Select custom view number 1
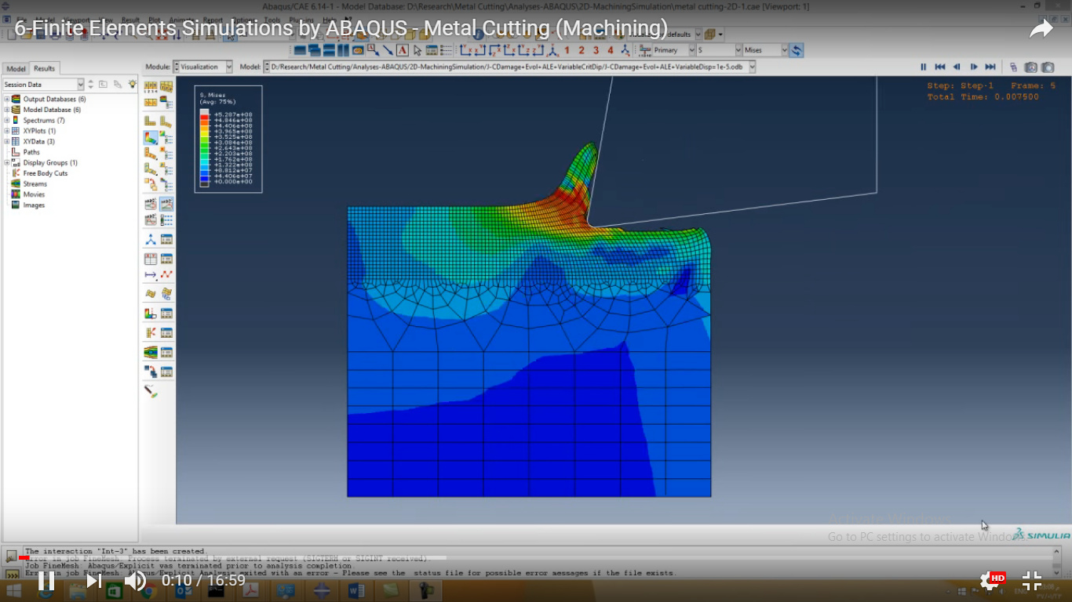1072x602 pixels. pos(567,50)
